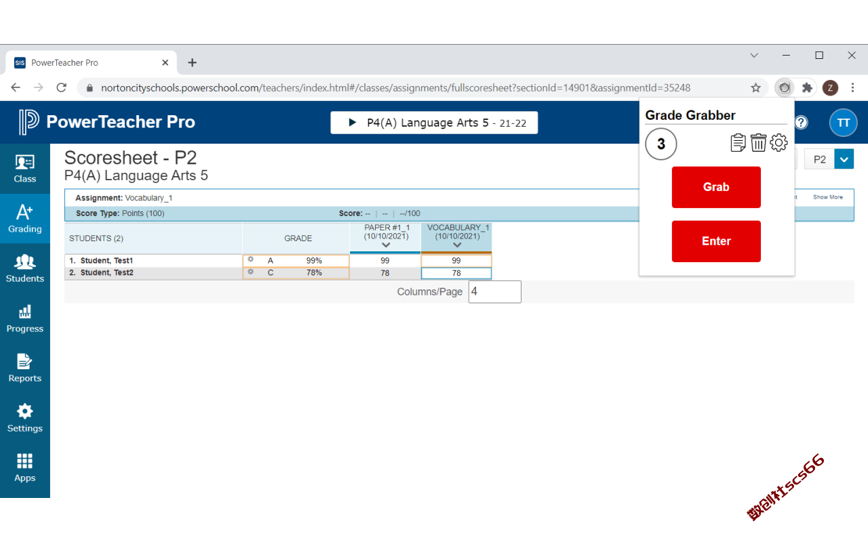Open the Chrome extensions puzzle icon
Screen dimensions: 868x542
tap(807, 87)
